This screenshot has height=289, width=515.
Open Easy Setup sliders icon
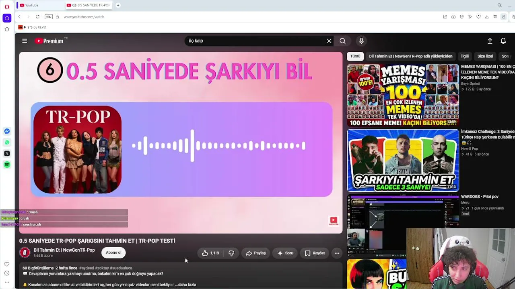(495, 17)
